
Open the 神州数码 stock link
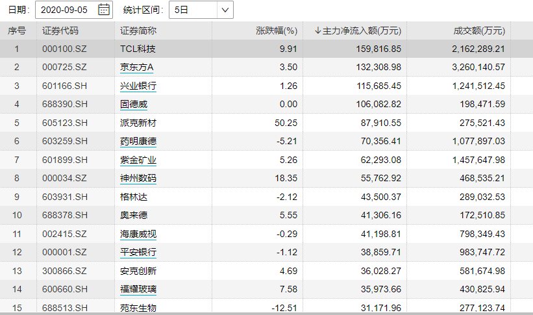pos(138,178)
